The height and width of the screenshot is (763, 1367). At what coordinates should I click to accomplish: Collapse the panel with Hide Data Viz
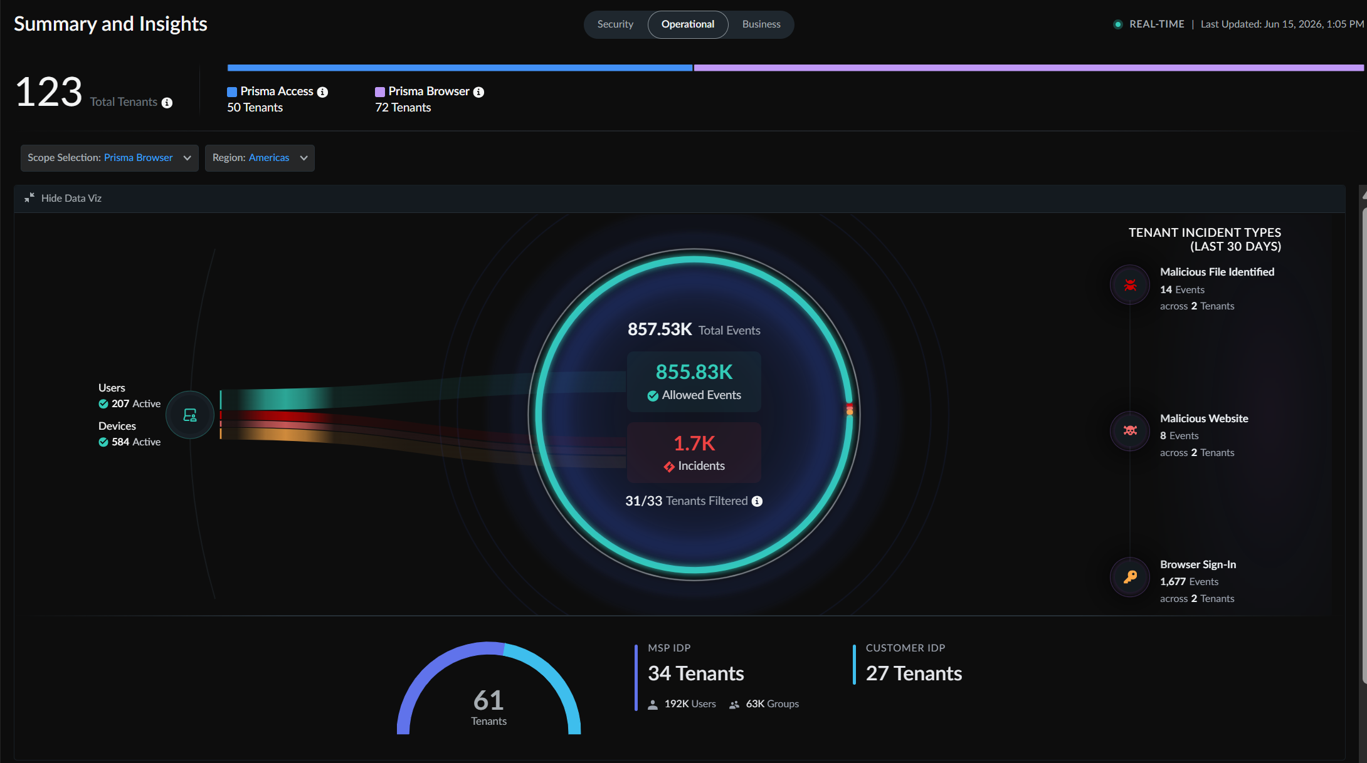63,198
